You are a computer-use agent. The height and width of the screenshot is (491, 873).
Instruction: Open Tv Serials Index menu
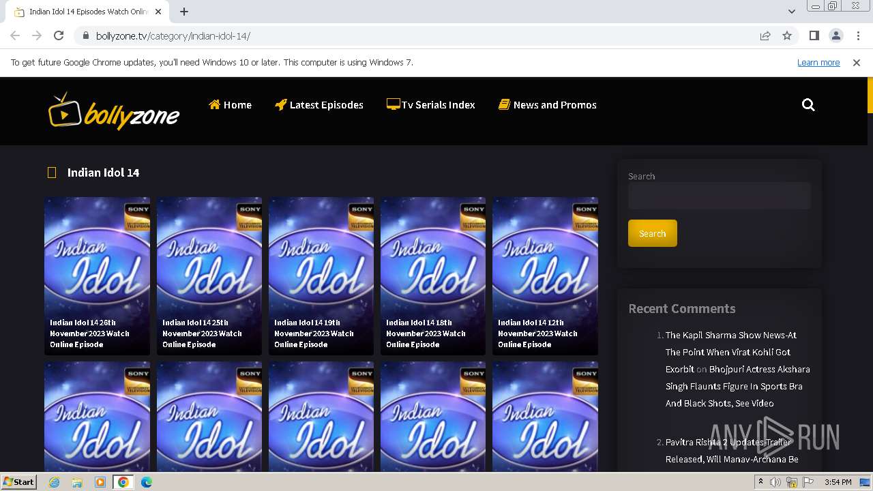(430, 105)
